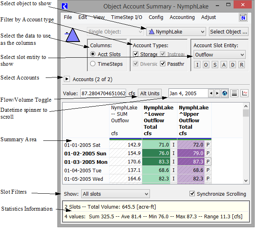Click the Select Object button
The height and width of the screenshot is (228, 255).
point(228,31)
